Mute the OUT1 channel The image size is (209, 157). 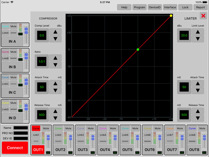click(46, 128)
